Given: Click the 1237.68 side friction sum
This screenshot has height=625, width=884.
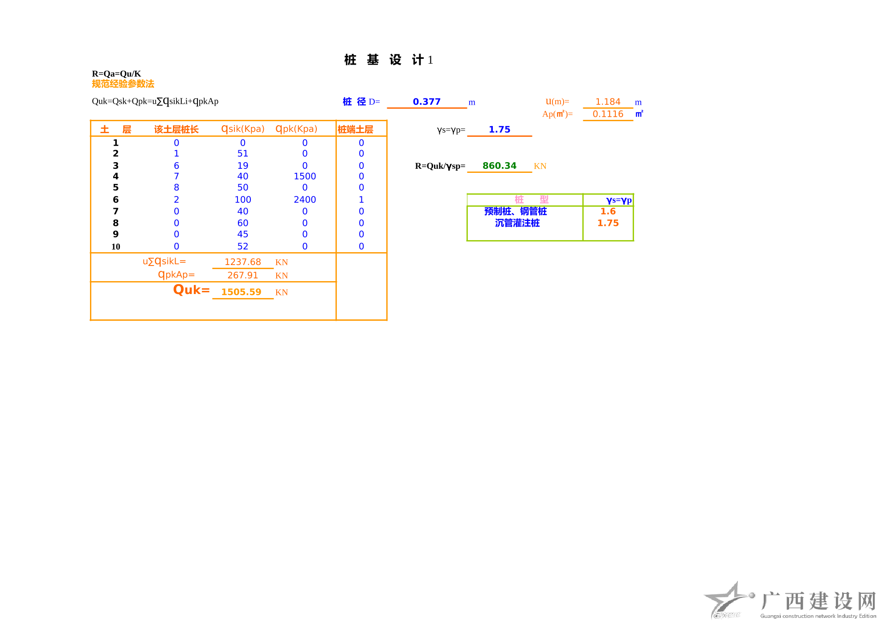Looking at the screenshot, I should (x=242, y=262).
